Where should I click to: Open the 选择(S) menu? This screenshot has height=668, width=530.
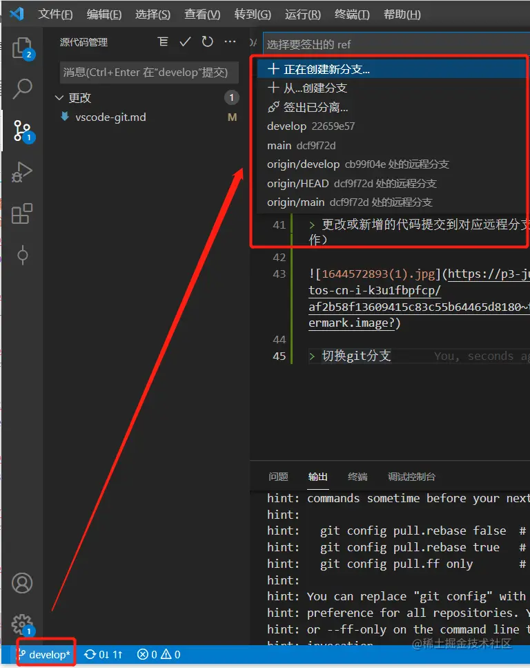[x=153, y=15]
